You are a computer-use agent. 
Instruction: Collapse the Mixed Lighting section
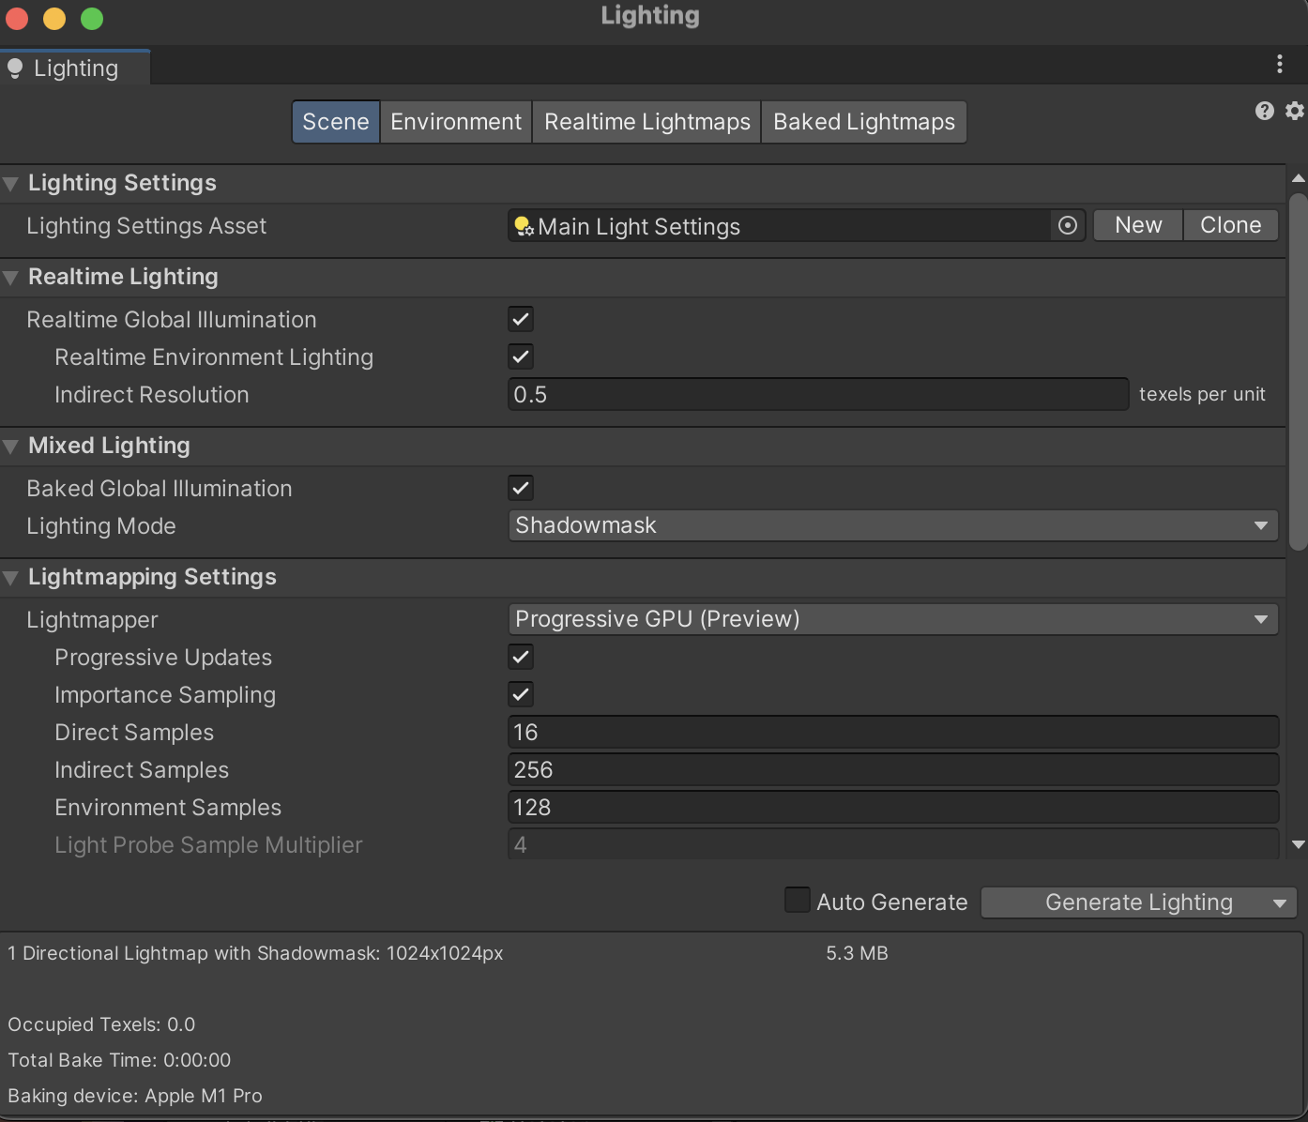[x=11, y=447]
